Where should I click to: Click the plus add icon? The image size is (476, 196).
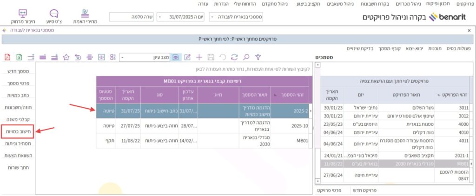click(x=199, y=57)
